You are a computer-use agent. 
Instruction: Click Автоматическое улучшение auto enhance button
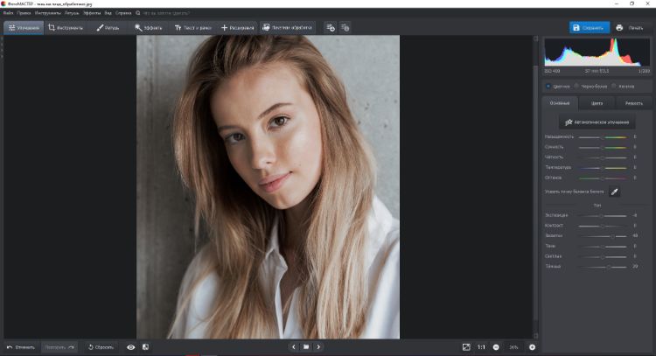(x=597, y=122)
